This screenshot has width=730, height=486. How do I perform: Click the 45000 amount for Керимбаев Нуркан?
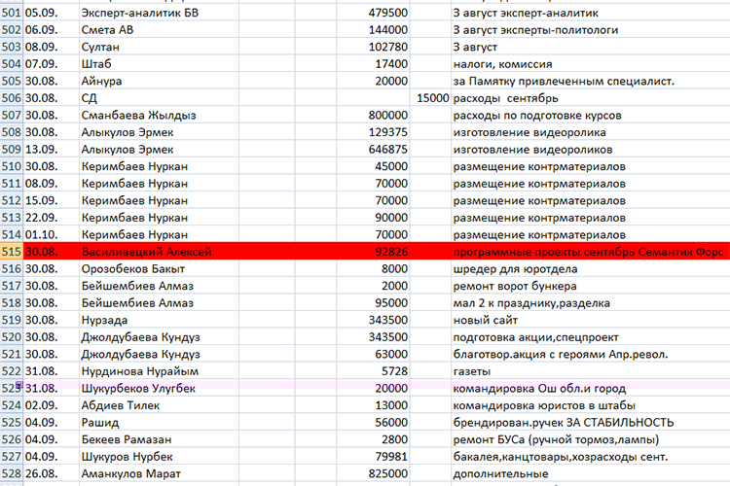pos(385,166)
